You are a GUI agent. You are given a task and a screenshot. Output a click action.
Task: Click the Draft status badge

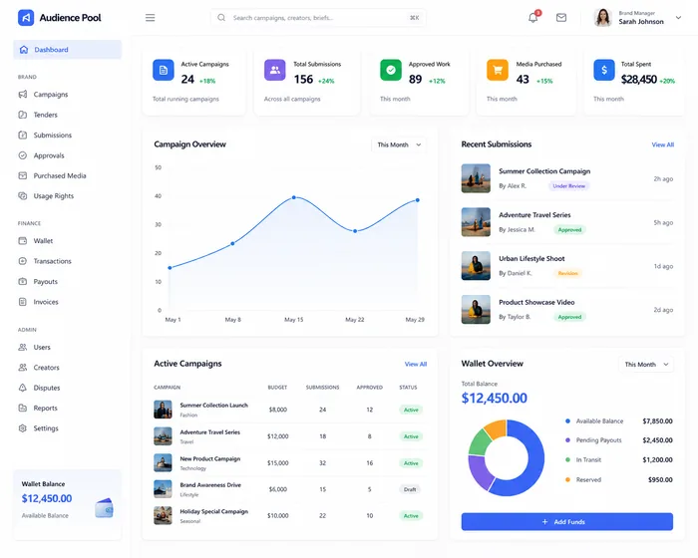click(410, 489)
